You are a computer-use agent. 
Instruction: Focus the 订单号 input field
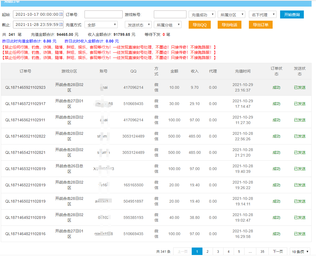pos(103,15)
